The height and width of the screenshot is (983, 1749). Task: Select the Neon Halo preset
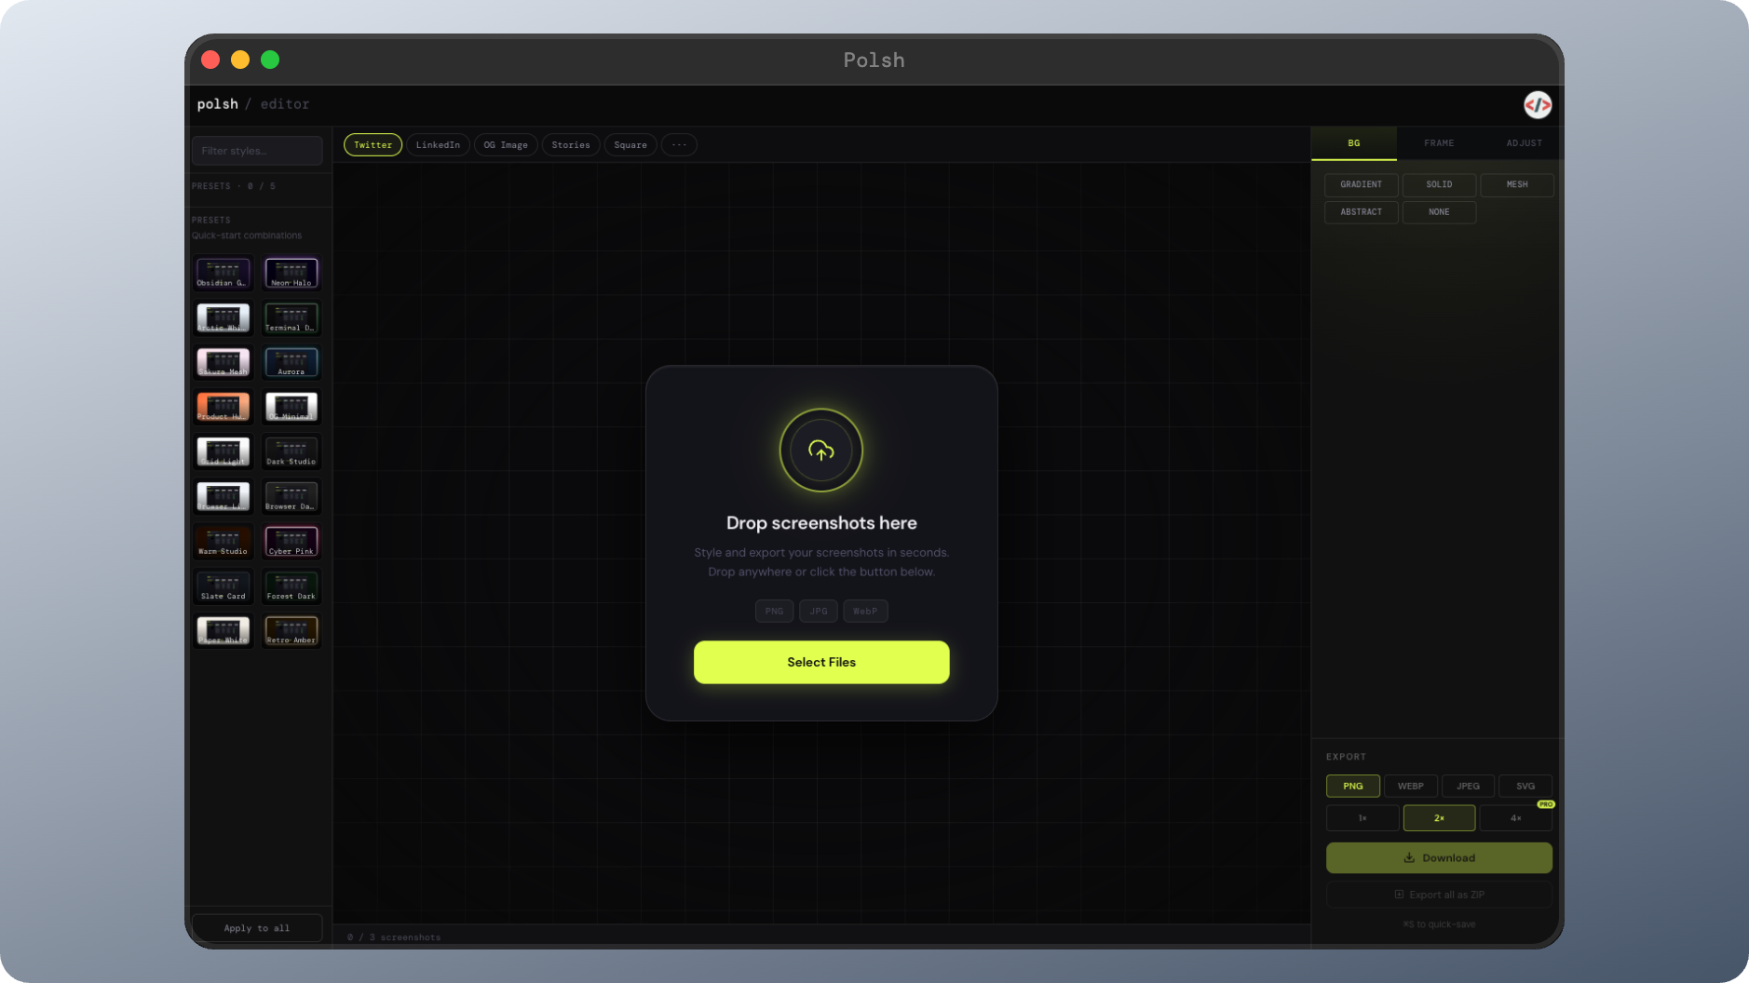click(x=291, y=273)
